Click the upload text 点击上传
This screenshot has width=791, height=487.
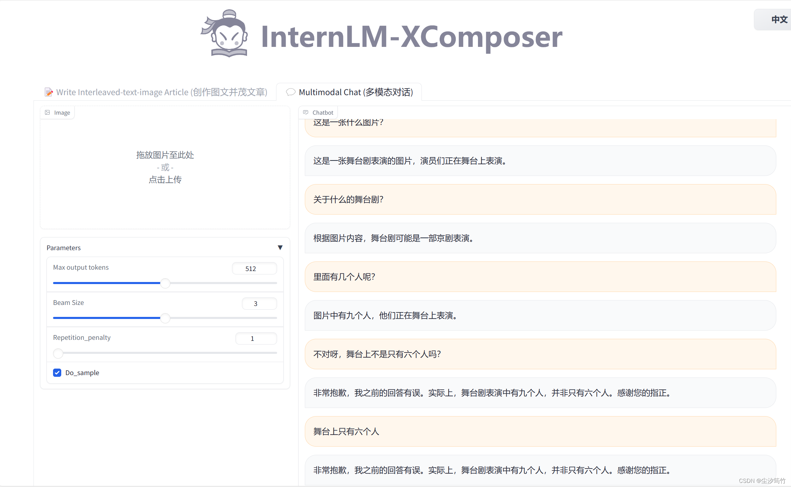(165, 180)
